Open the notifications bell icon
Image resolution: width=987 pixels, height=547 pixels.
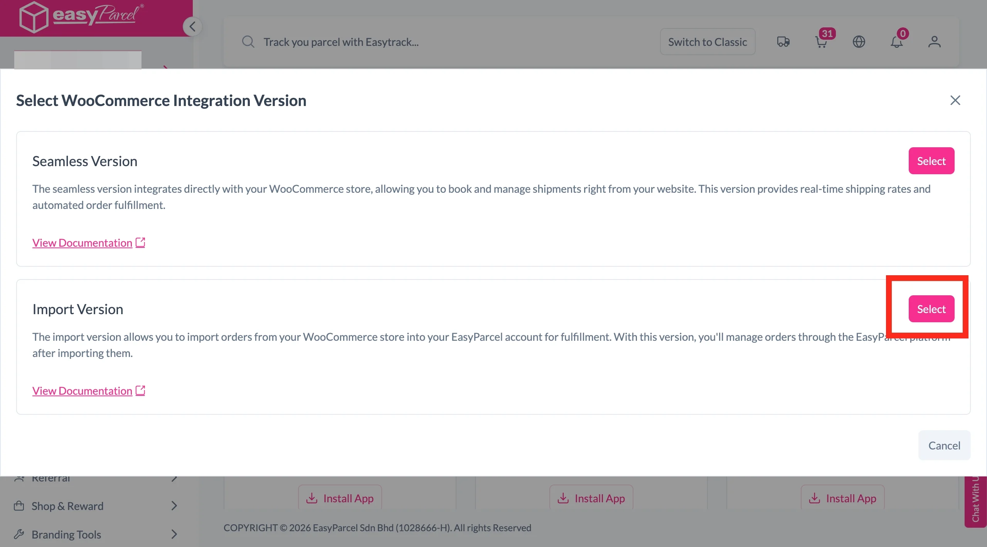897,42
